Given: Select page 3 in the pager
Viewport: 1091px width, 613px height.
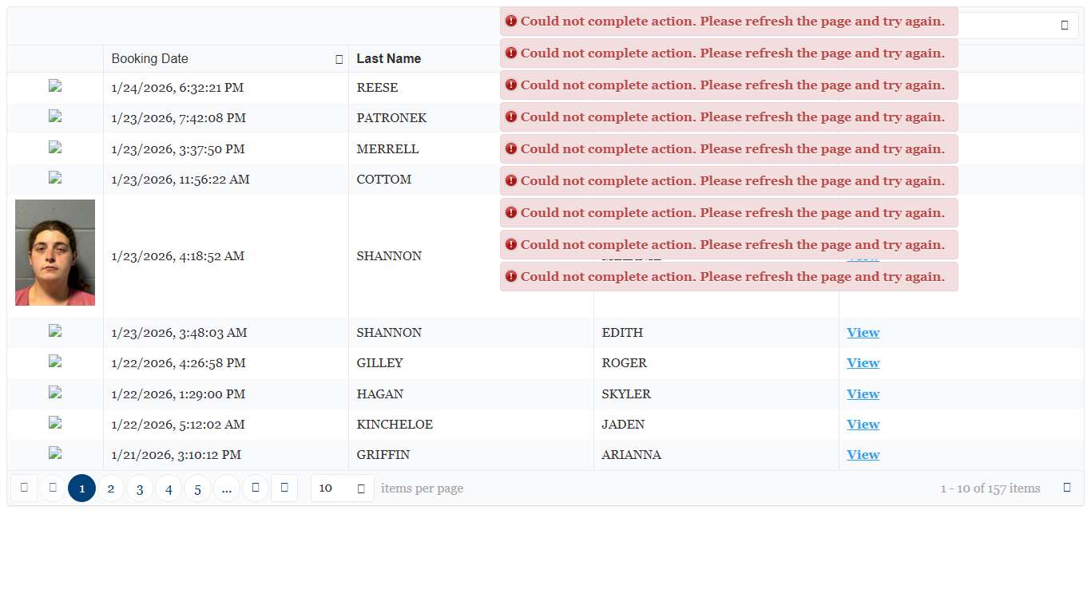Looking at the screenshot, I should coord(140,488).
